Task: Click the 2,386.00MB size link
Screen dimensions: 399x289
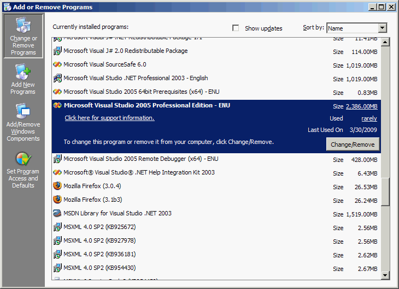Action: [362, 106]
